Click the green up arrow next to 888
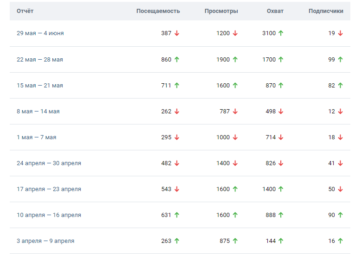 (x=281, y=215)
